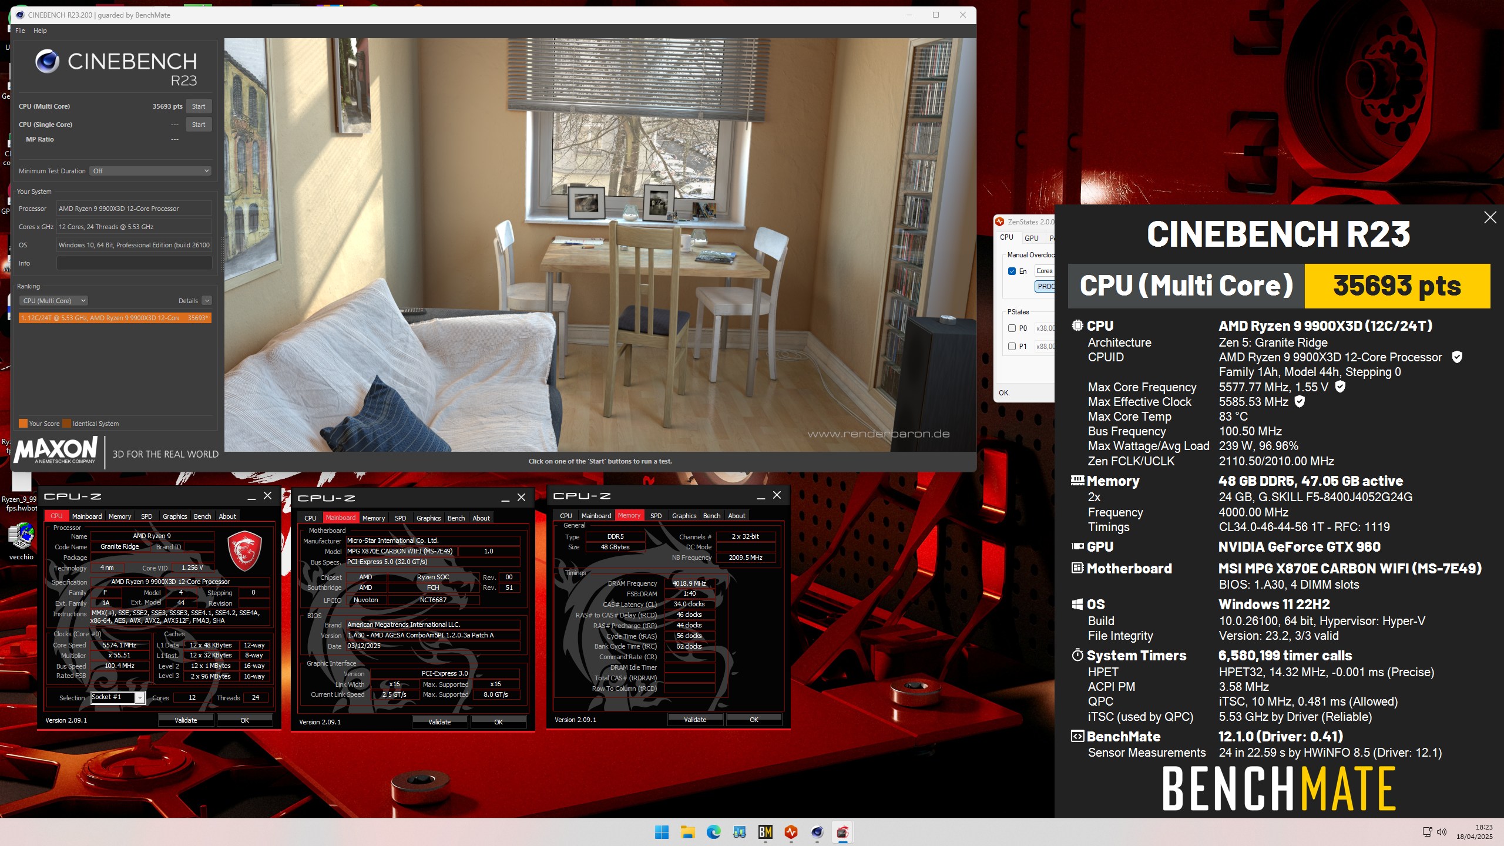Click the MAXON logo in Cinebench
Image resolution: width=1504 pixels, height=846 pixels.
point(56,451)
